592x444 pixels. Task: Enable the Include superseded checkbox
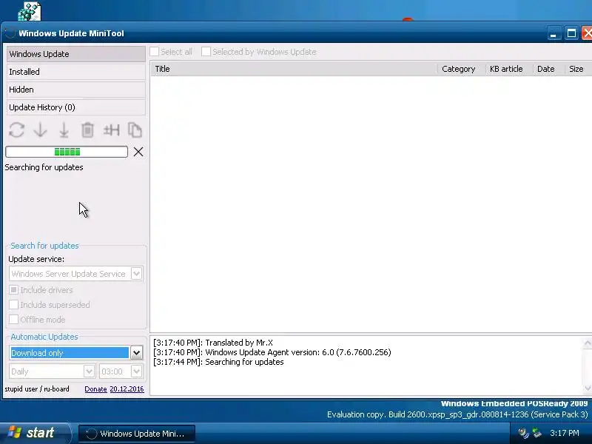13,305
